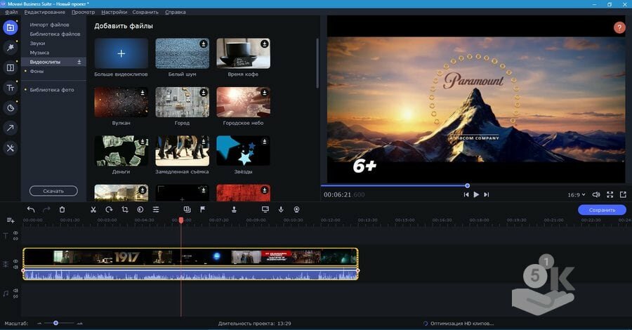Open the Titles (Tт) tab
The image size is (632, 330).
coord(11,88)
